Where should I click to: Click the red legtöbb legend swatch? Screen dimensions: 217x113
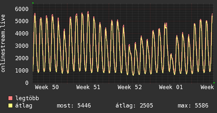tap(11, 99)
